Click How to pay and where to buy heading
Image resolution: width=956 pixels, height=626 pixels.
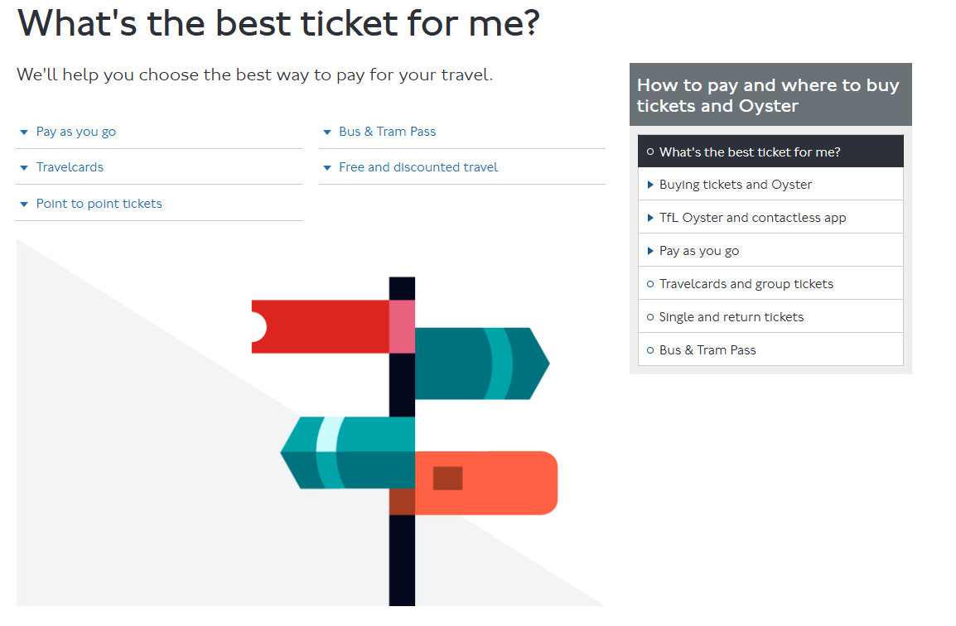768,95
